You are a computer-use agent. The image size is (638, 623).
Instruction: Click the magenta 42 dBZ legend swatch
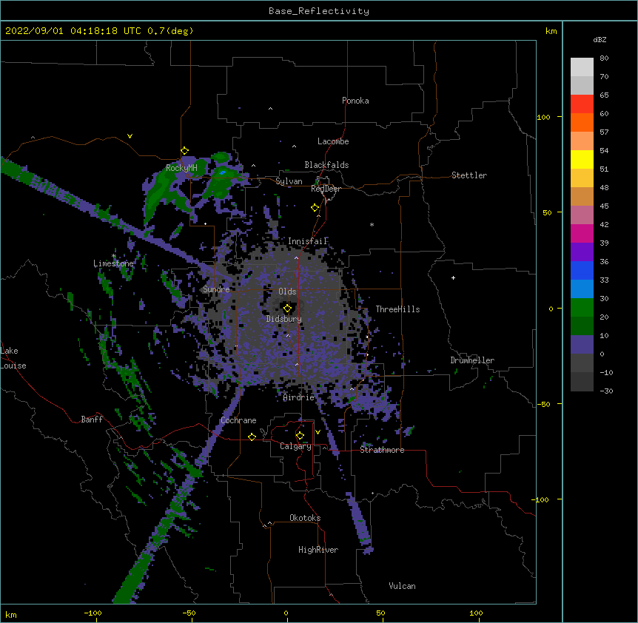582,233
